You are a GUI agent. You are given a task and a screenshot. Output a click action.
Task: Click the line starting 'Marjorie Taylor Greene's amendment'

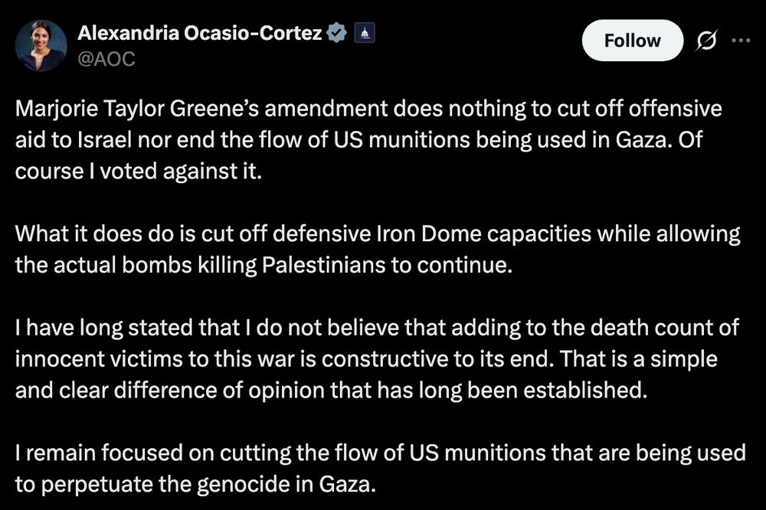[x=368, y=109]
